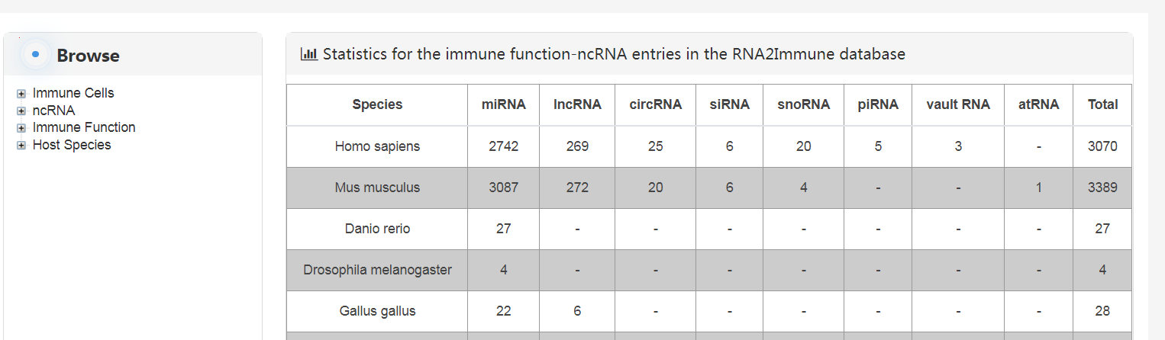
Task: Expand the Immune Cells tree node
Action: click(x=21, y=94)
